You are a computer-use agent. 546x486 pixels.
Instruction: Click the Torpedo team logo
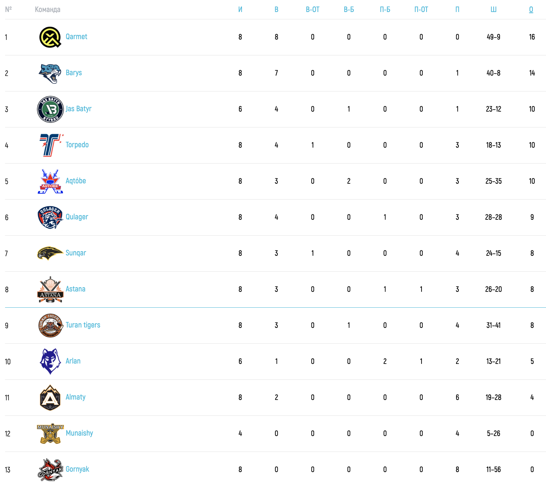pyautogui.click(x=50, y=145)
